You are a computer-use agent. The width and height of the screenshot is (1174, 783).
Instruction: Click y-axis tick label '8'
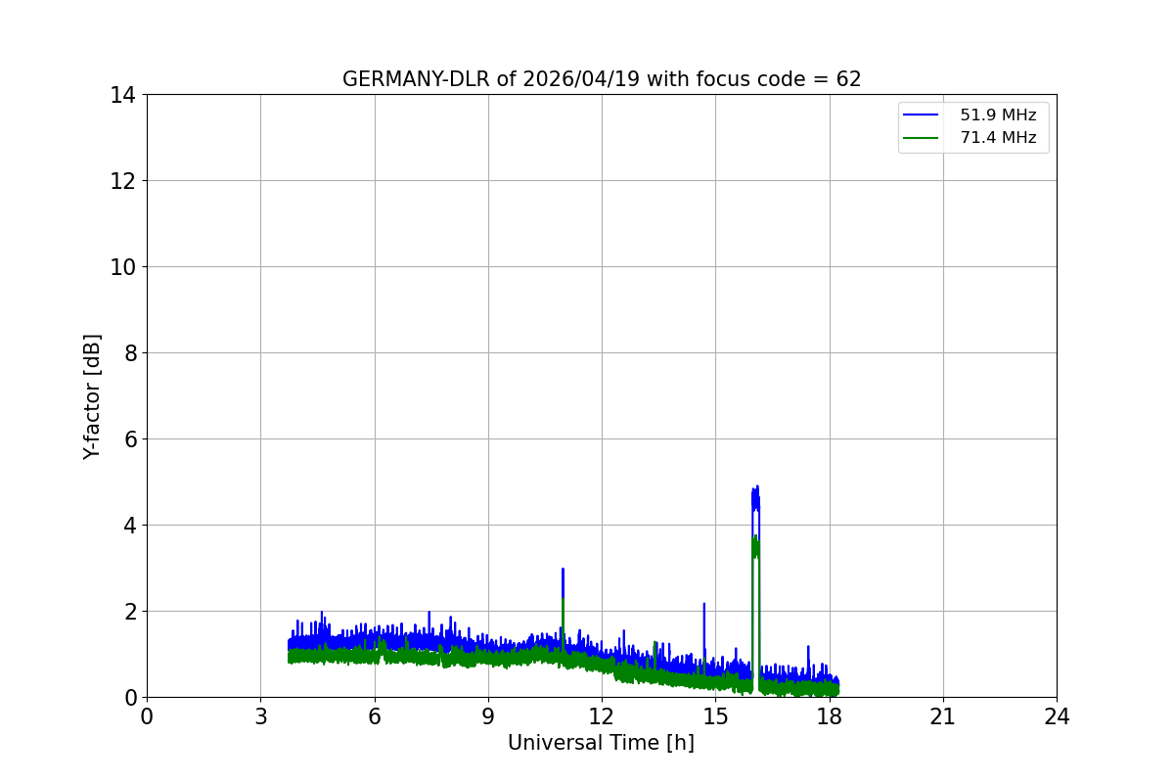[x=128, y=353]
